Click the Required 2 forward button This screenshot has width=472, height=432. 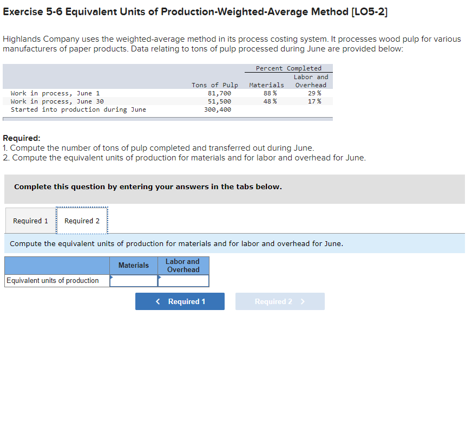[280, 301]
